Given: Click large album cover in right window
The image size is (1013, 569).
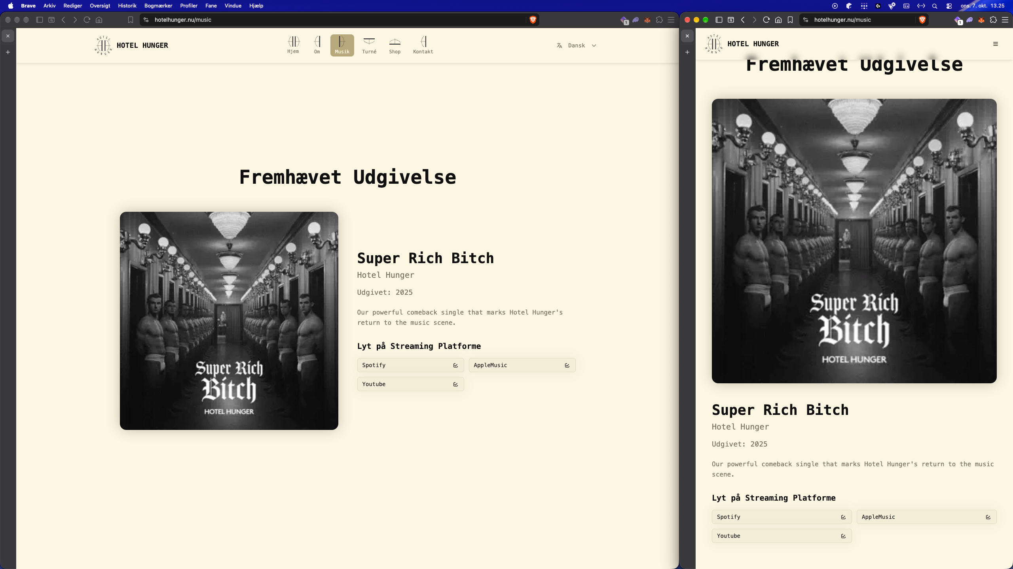Looking at the screenshot, I should (854, 241).
